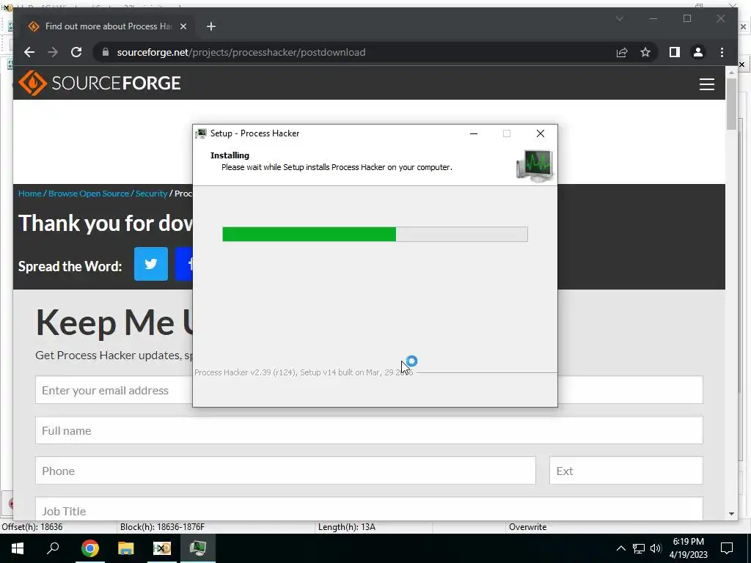Image resolution: width=751 pixels, height=563 pixels.
Task: Follow the Browse Open Source breadcrumb link
Action: pos(89,194)
